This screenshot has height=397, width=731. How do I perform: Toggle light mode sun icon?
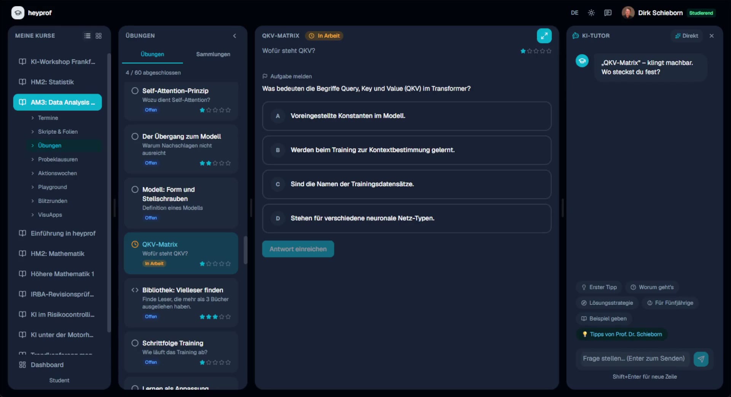tap(591, 13)
